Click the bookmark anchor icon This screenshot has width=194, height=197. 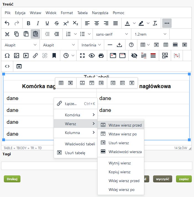54,56
